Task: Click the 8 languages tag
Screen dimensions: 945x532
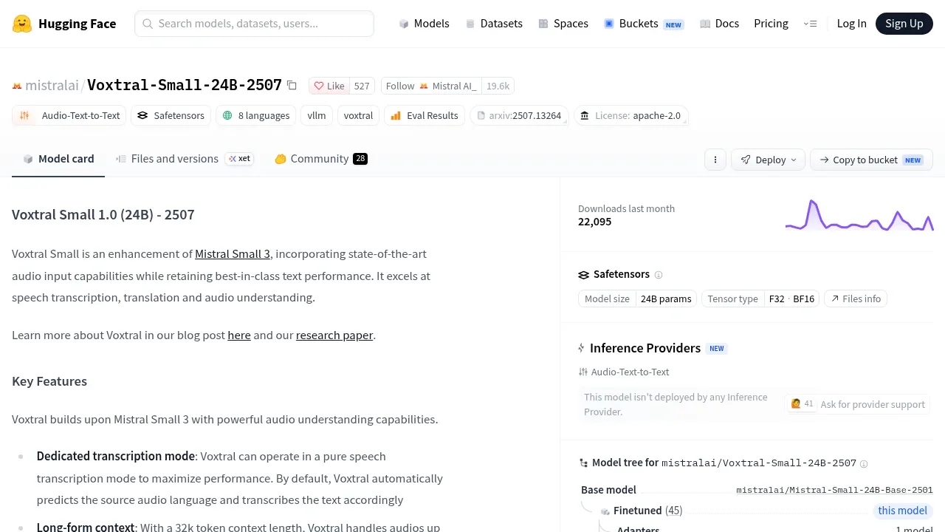Action: point(256,115)
